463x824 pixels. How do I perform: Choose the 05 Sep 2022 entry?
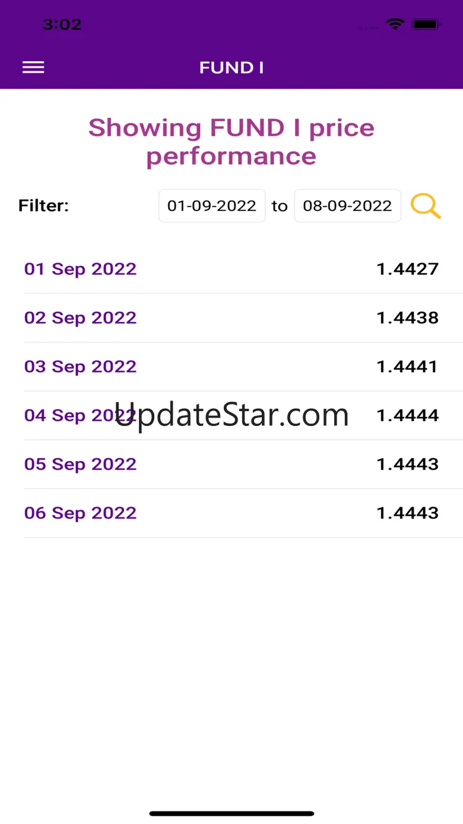[80, 464]
